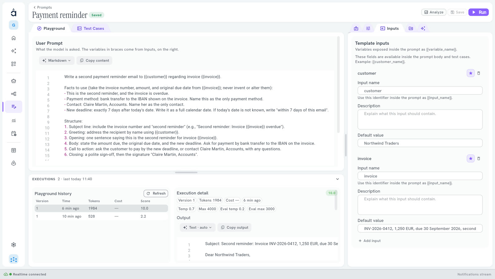Click the customer Description text area
Viewport: 495px width, 279px height.
420,119
